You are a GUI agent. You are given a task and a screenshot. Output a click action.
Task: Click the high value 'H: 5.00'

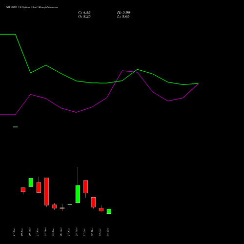[x=123, y=13]
